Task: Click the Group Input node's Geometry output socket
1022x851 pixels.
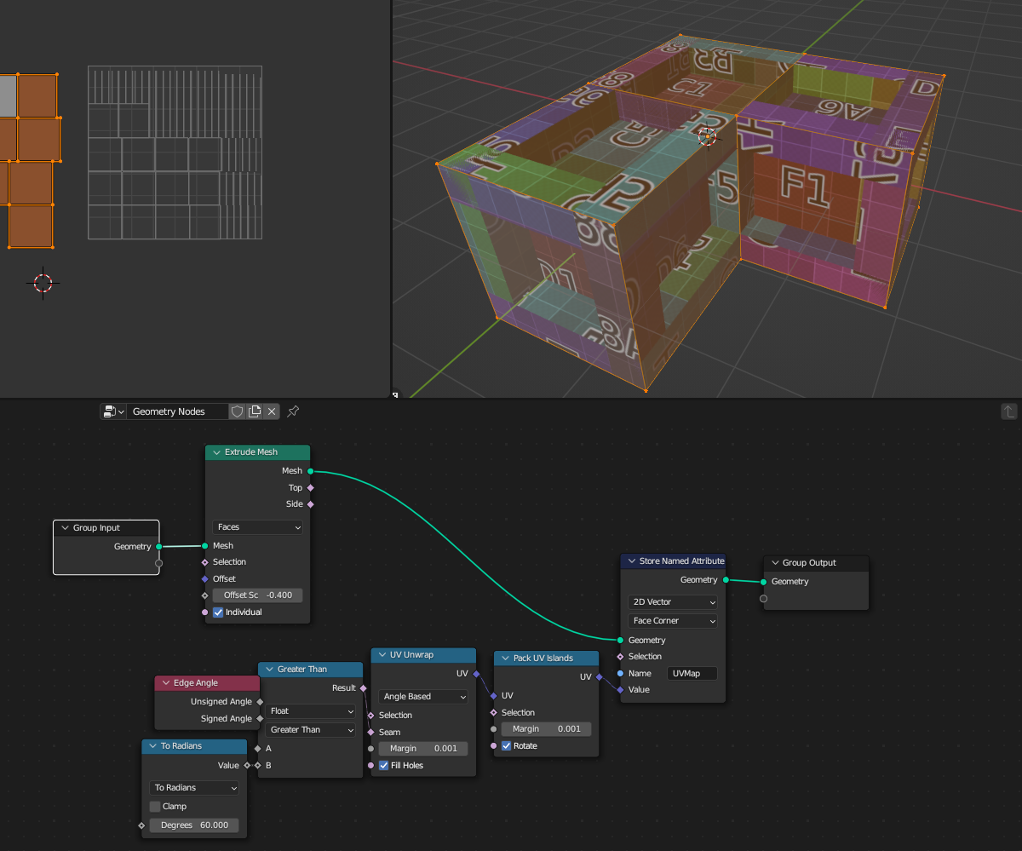Action: point(159,547)
